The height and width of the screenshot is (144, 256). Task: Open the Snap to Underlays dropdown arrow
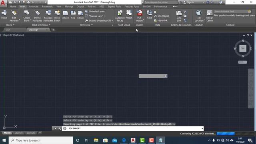112,20
